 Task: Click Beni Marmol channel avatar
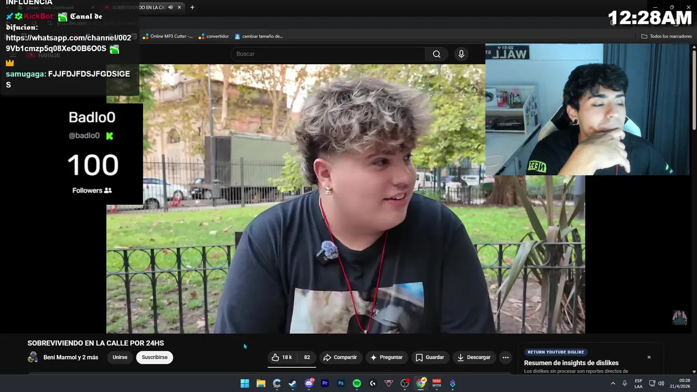point(33,357)
